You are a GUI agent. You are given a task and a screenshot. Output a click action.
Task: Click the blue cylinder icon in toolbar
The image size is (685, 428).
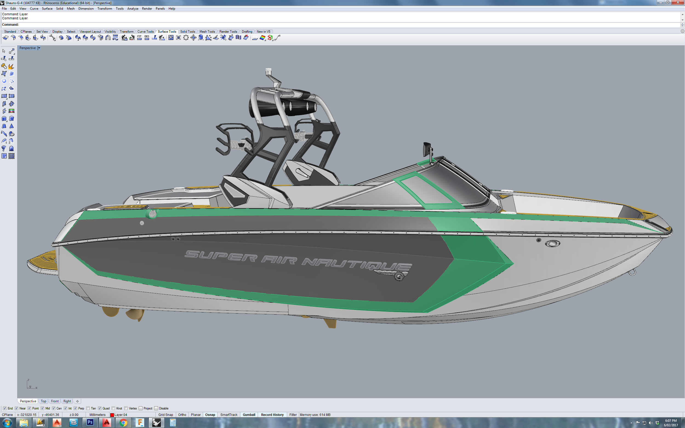[x=201, y=38]
